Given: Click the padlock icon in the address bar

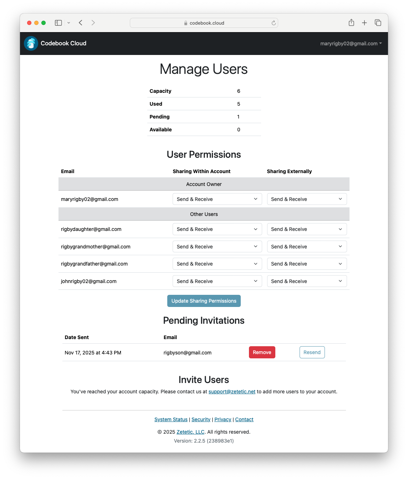Looking at the screenshot, I should point(186,23).
